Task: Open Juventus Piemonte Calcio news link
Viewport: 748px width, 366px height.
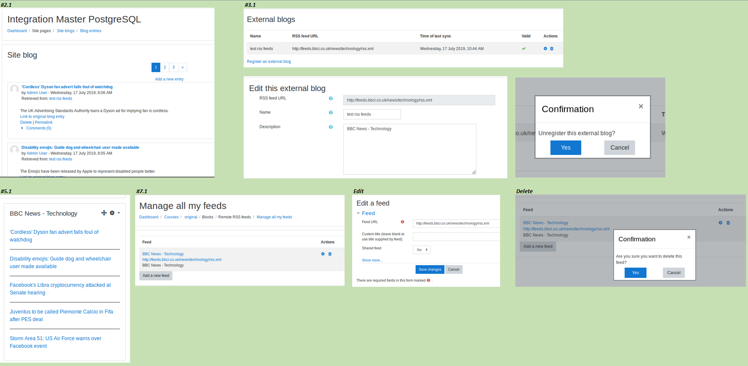Action: coord(61,316)
